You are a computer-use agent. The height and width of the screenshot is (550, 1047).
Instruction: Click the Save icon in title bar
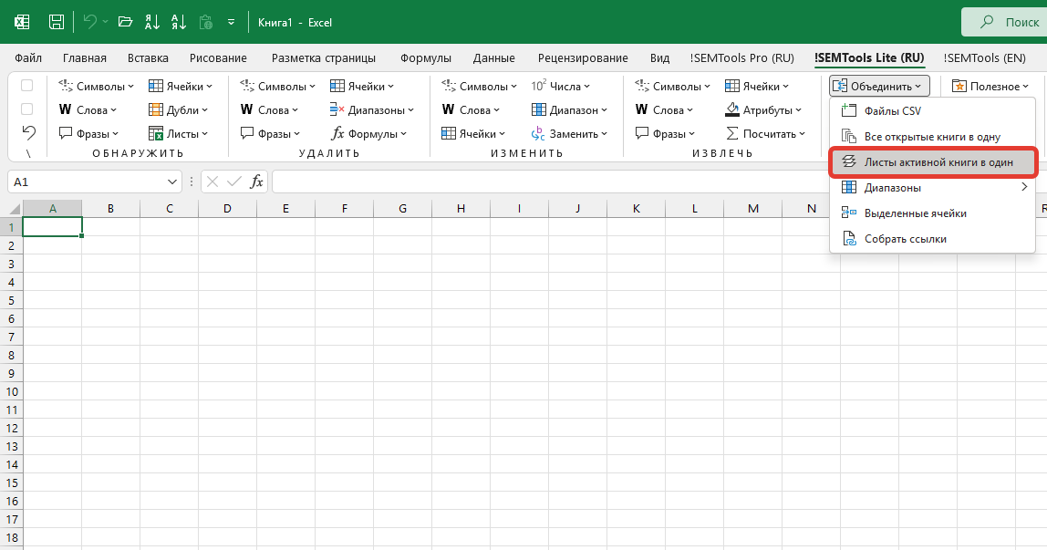[57, 22]
